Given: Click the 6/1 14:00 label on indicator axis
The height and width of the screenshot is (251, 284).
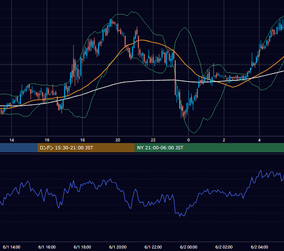Looking at the screenshot, I should (12, 247).
